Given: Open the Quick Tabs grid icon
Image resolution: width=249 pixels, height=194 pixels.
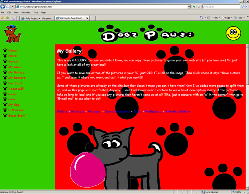Looking at the screenshot, I should [14, 18].
